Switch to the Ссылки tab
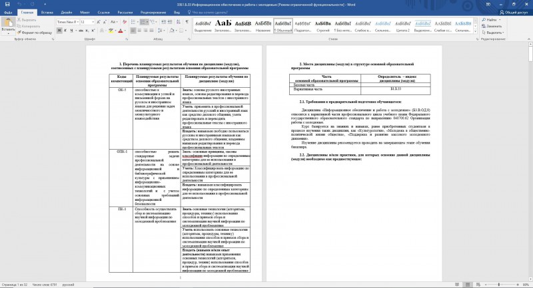This screenshot has height=288, width=533. (104, 13)
